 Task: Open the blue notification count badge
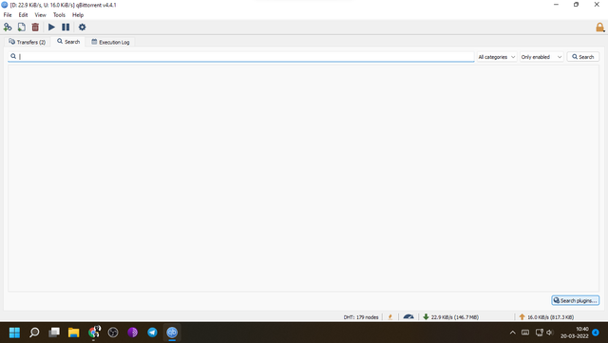click(x=596, y=333)
